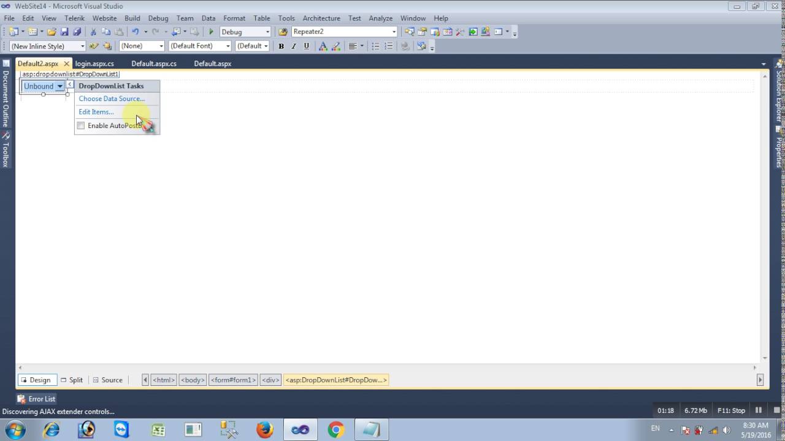Open the Architecture menu
Screen dimensions: 785x441
pyautogui.click(x=321, y=18)
